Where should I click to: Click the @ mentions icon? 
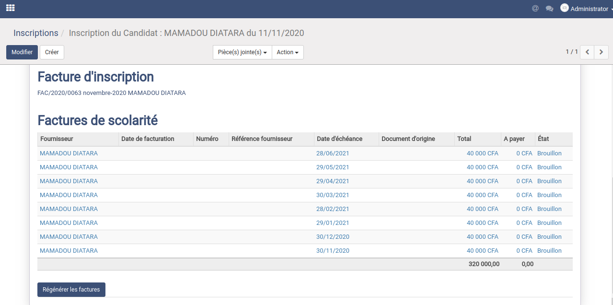(x=535, y=9)
